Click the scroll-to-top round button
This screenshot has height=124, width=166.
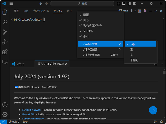point(153,110)
